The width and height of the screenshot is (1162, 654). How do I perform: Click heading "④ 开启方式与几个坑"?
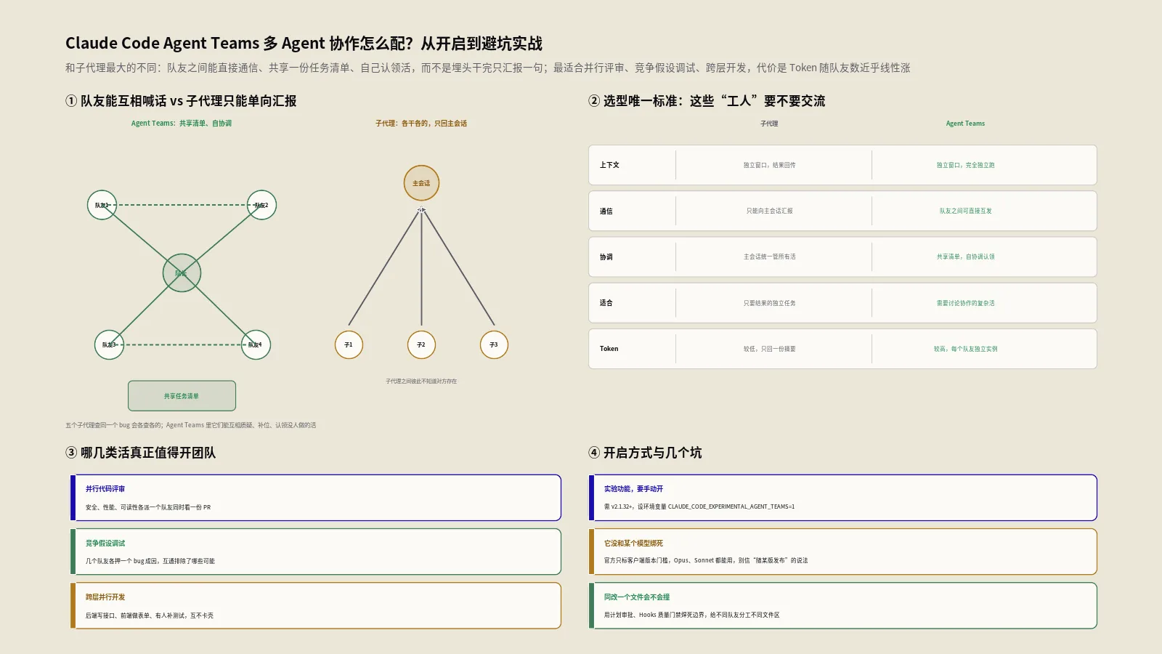[x=645, y=453]
